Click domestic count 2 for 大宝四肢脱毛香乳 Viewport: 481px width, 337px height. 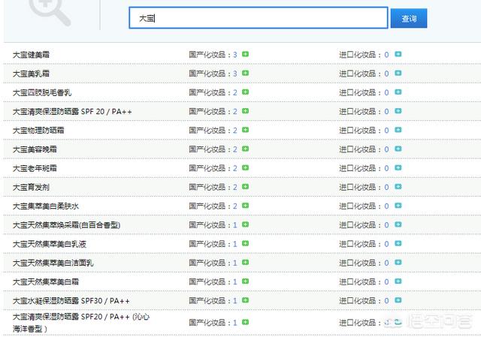235,92
